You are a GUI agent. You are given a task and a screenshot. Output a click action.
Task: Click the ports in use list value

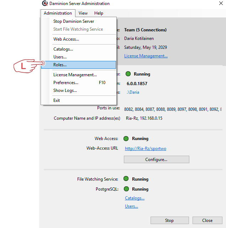[x=173, y=109]
